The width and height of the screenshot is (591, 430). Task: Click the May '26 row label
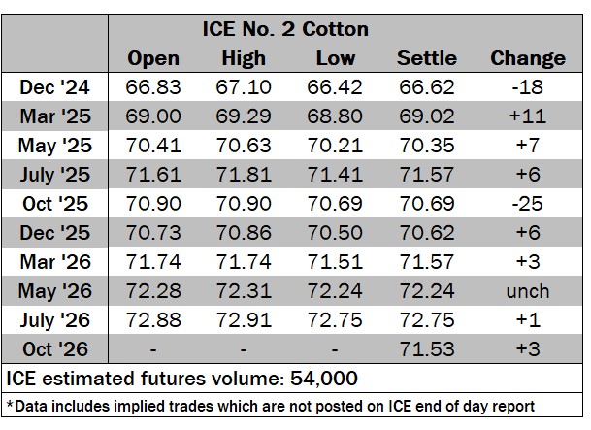55,291
